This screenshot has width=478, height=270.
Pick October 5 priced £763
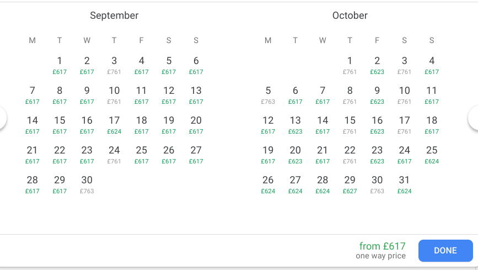(268, 94)
